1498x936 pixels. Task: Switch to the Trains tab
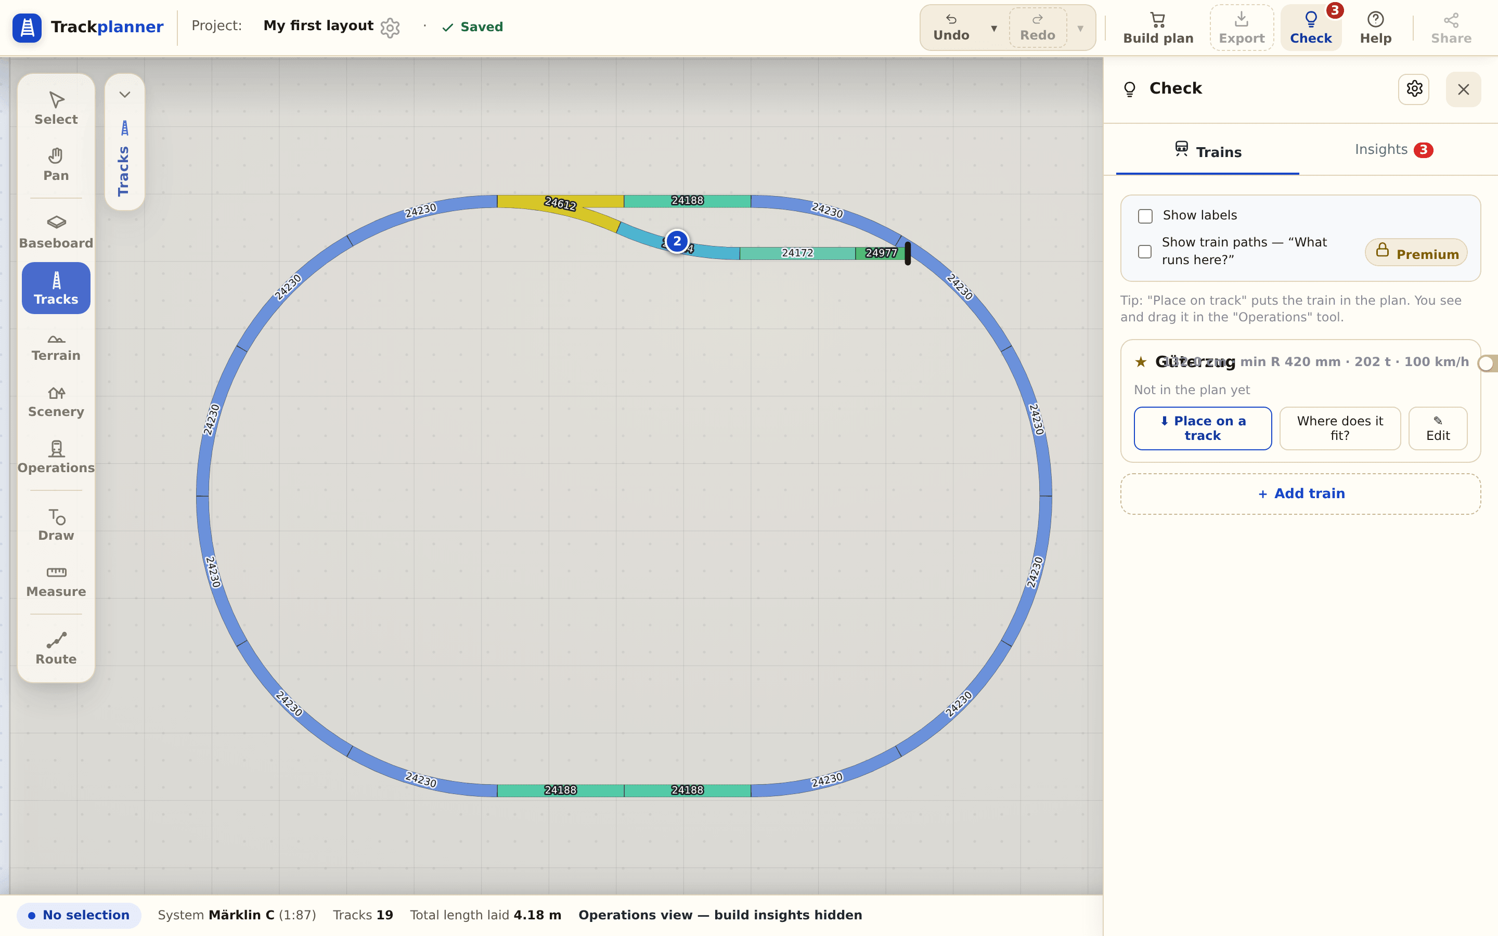pyautogui.click(x=1208, y=151)
